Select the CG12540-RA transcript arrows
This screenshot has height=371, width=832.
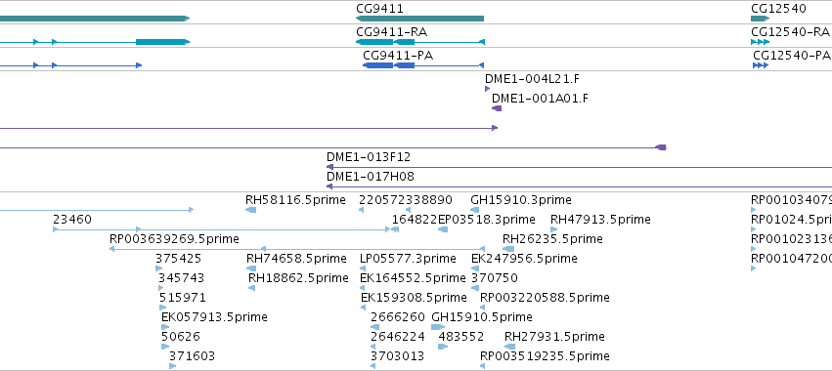click(x=761, y=42)
